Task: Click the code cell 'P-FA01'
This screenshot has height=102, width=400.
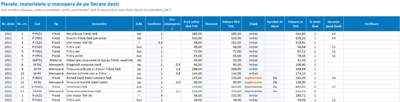Action: 37,51
